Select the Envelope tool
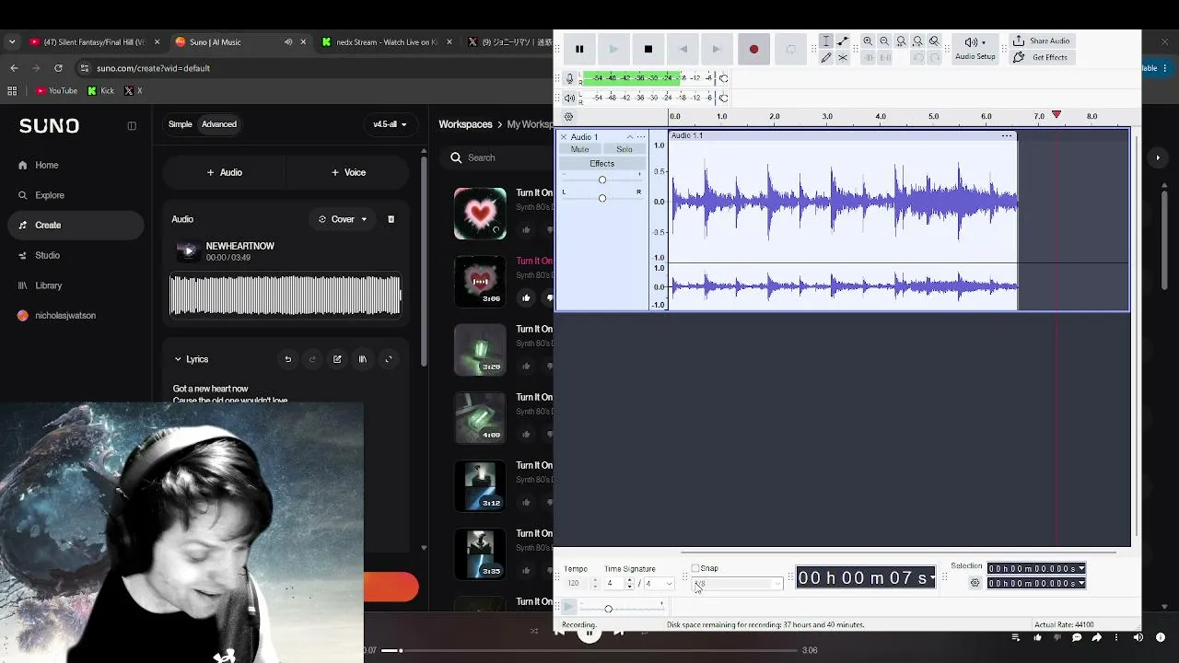 coord(843,41)
